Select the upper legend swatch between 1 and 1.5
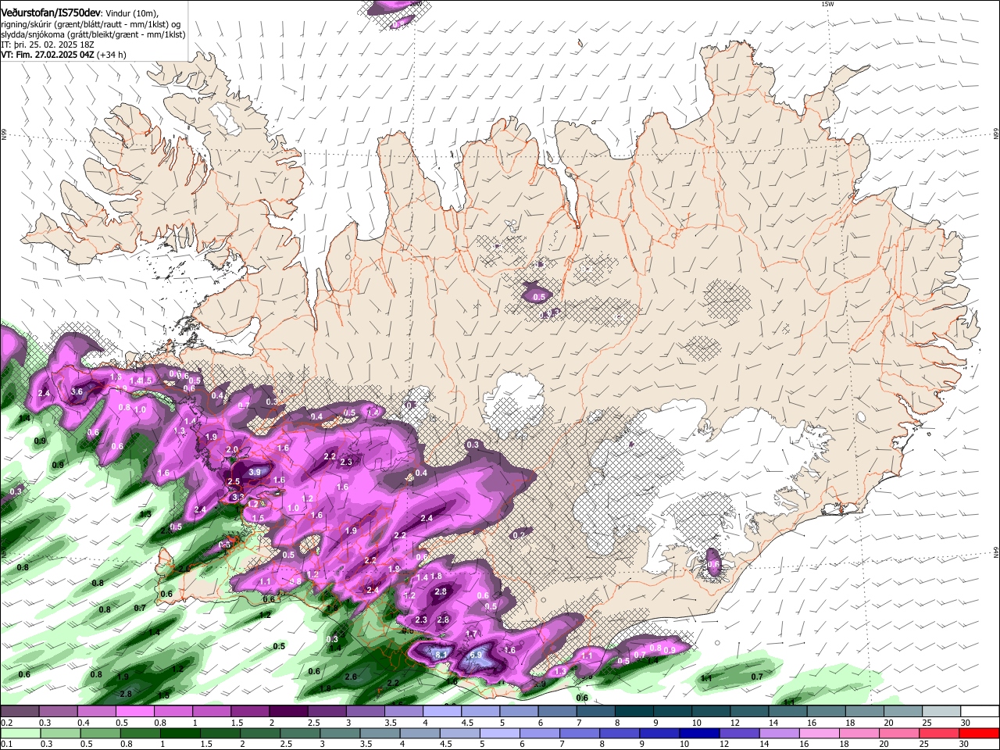The width and height of the screenshot is (1000, 750). pos(212,711)
